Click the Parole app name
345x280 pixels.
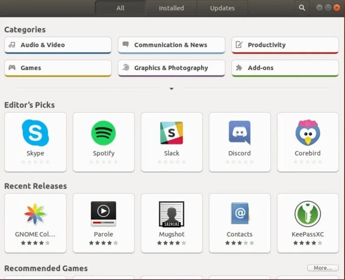tap(103, 234)
